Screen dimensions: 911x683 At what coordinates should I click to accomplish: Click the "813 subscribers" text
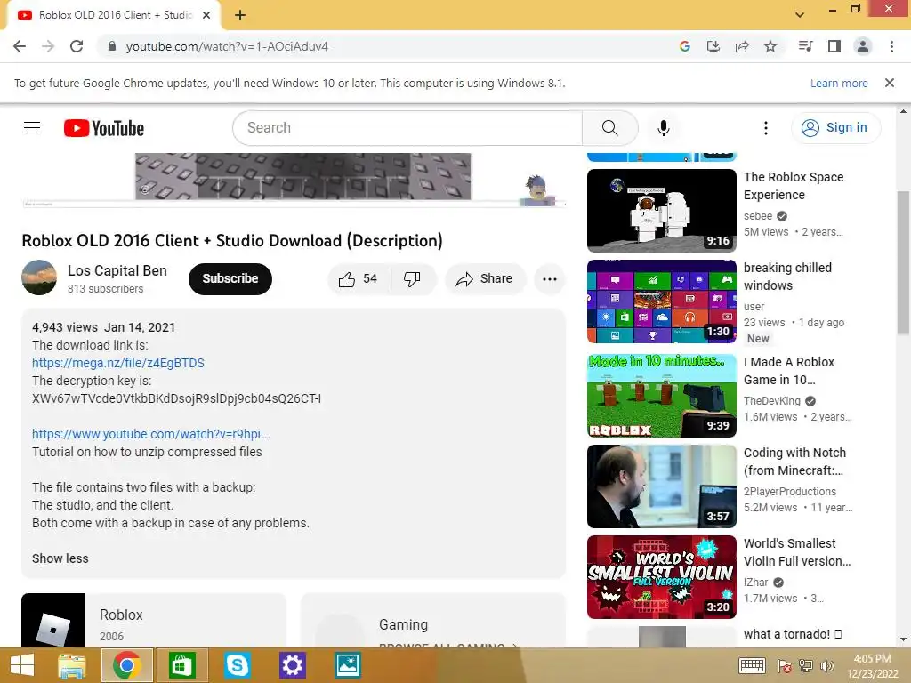pyautogui.click(x=105, y=289)
